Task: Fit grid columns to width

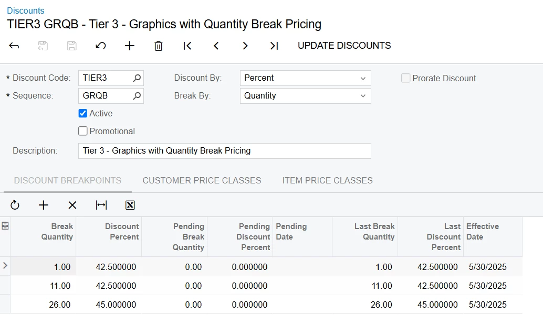Action: (x=101, y=205)
